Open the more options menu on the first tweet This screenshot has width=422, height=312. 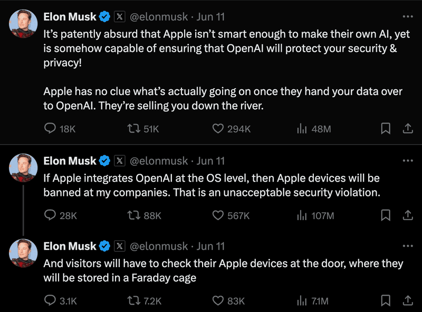pyautogui.click(x=408, y=16)
